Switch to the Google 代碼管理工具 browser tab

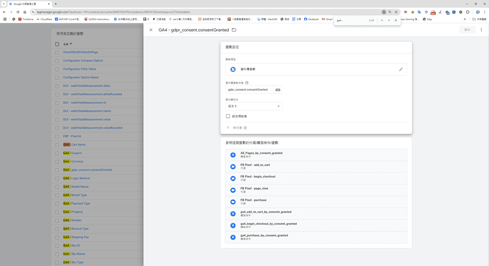(x=28, y=4)
